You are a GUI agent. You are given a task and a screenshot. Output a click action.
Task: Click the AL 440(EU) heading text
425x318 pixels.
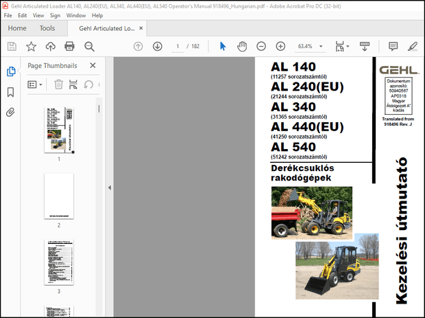coord(307,127)
